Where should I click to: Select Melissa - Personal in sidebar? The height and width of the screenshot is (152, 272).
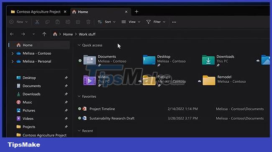(x=37, y=61)
